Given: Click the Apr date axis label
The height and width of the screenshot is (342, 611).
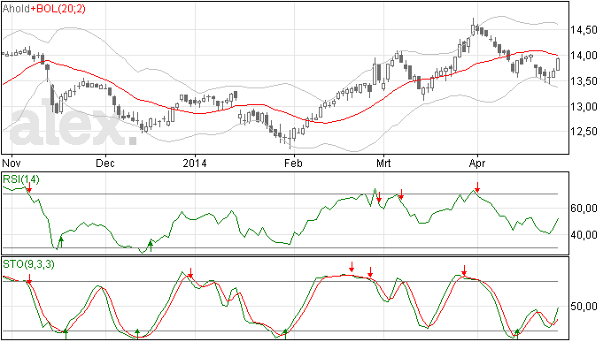Looking at the screenshot, I should pos(477,163).
